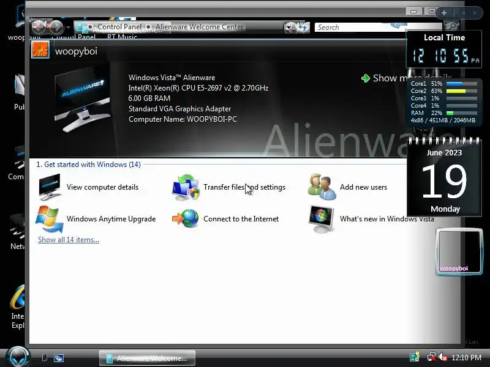Click the Computer Name WOOPYBOI-PC text
This screenshot has height=367, width=490.
183,119
